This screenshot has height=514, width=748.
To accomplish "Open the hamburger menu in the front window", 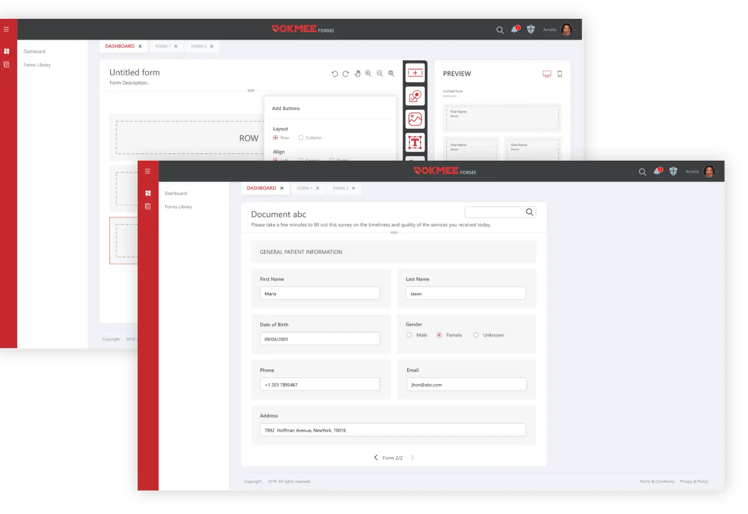I will [x=148, y=171].
